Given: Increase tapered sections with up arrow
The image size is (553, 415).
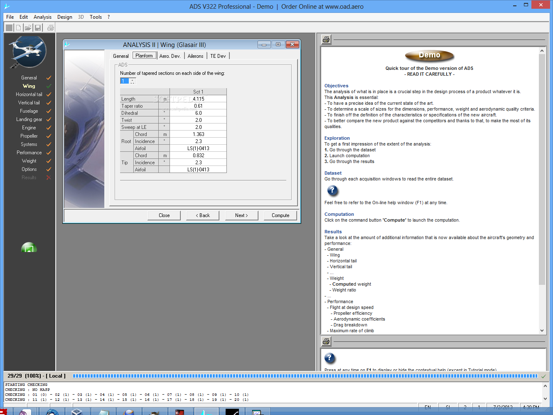Looking at the screenshot, I should tap(133, 79).
